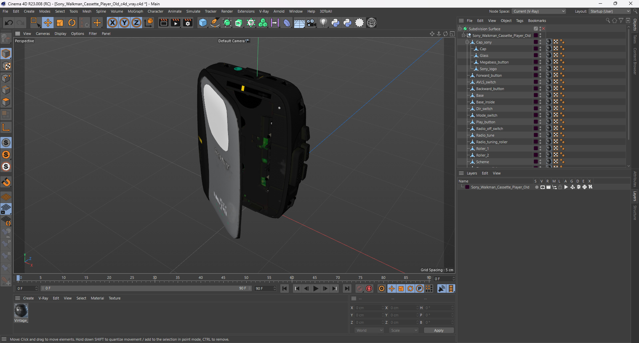Play animation forwards

316,288
